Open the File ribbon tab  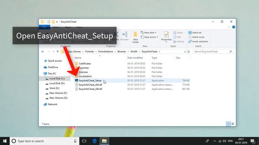click(x=45, y=27)
